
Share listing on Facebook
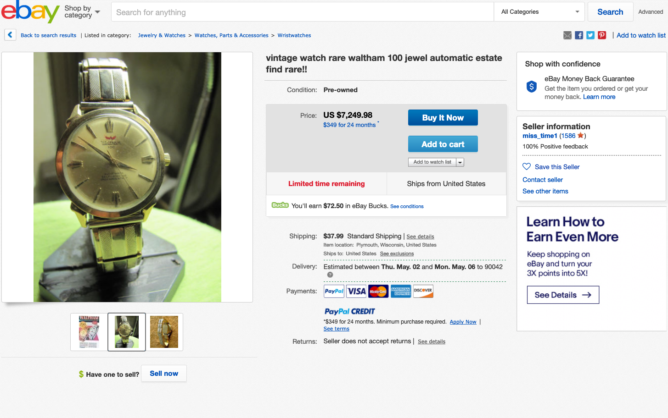pos(579,35)
